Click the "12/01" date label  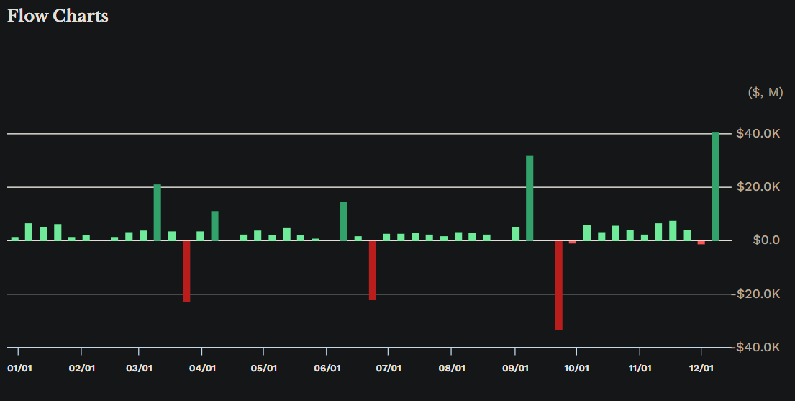701,369
